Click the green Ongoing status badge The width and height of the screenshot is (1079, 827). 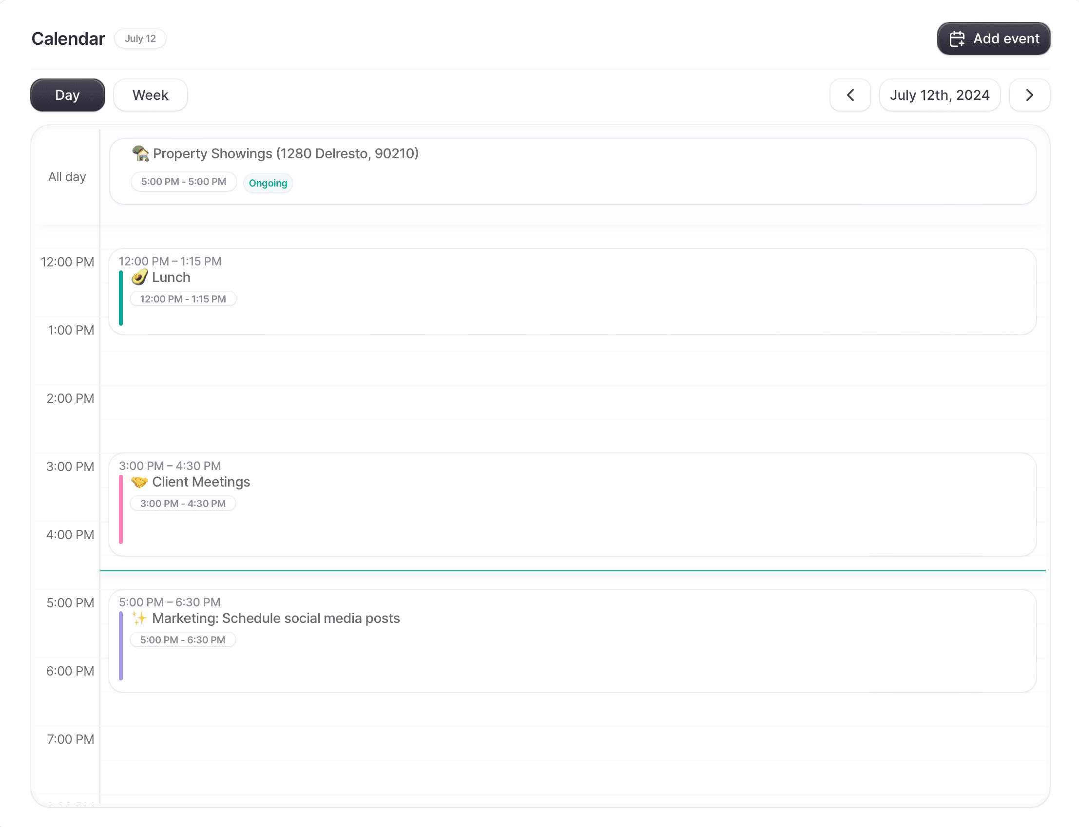click(268, 183)
